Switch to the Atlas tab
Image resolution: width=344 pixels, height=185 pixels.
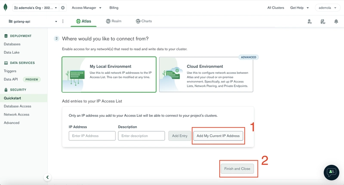pos(83,21)
